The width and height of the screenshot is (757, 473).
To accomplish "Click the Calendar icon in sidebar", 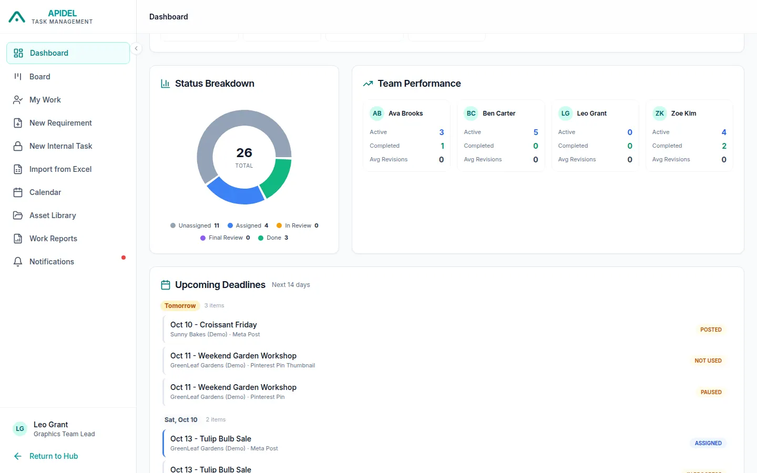I will click(18, 192).
